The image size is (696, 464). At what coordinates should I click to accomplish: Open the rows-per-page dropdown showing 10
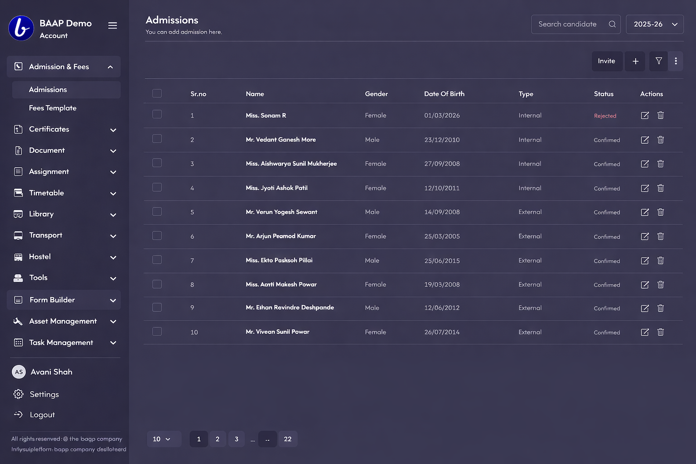tap(162, 439)
